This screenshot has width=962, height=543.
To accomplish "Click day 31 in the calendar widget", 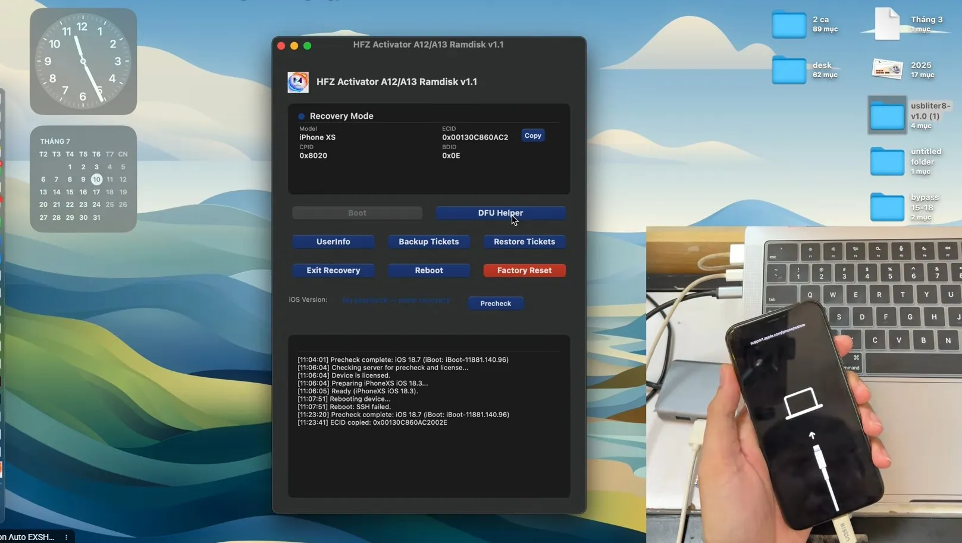I will (x=96, y=217).
